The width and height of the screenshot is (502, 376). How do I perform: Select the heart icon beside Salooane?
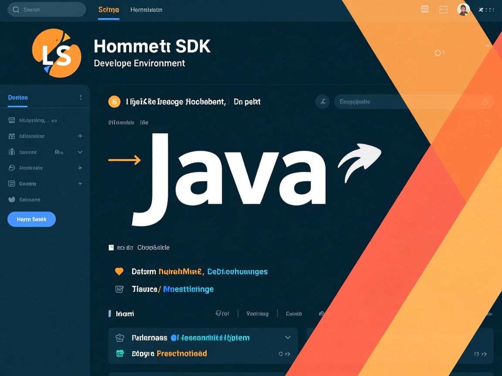(12, 199)
